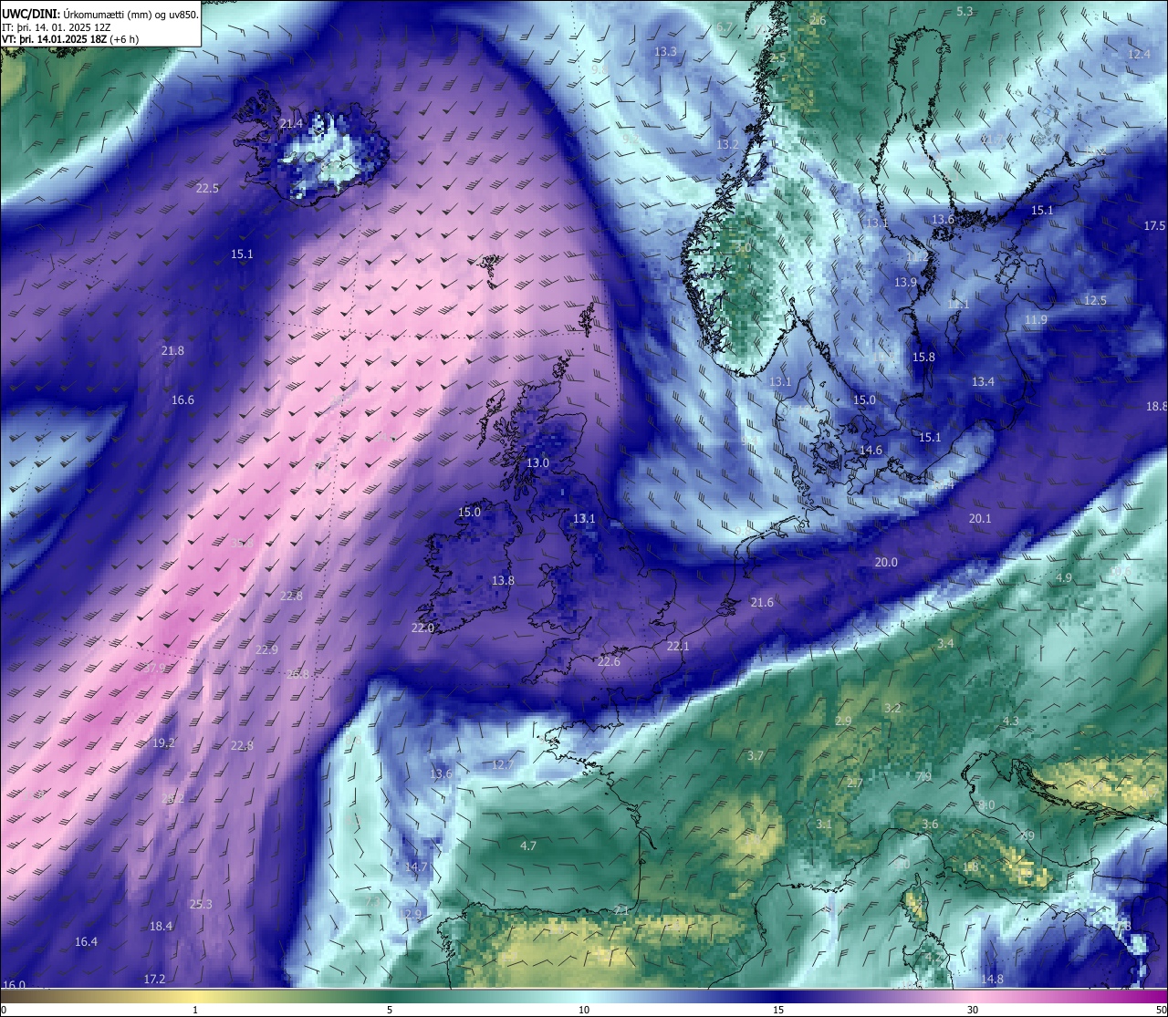The height and width of the screenshot is (1017, 1168).
Task: Click the 12.5 map value
Action: tap(1095, 300)
